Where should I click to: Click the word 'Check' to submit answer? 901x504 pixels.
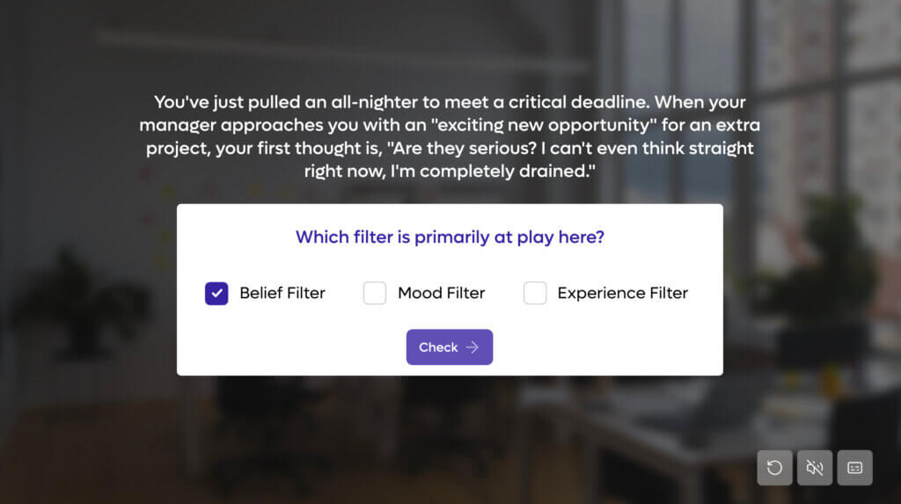(x=438, y=347)
